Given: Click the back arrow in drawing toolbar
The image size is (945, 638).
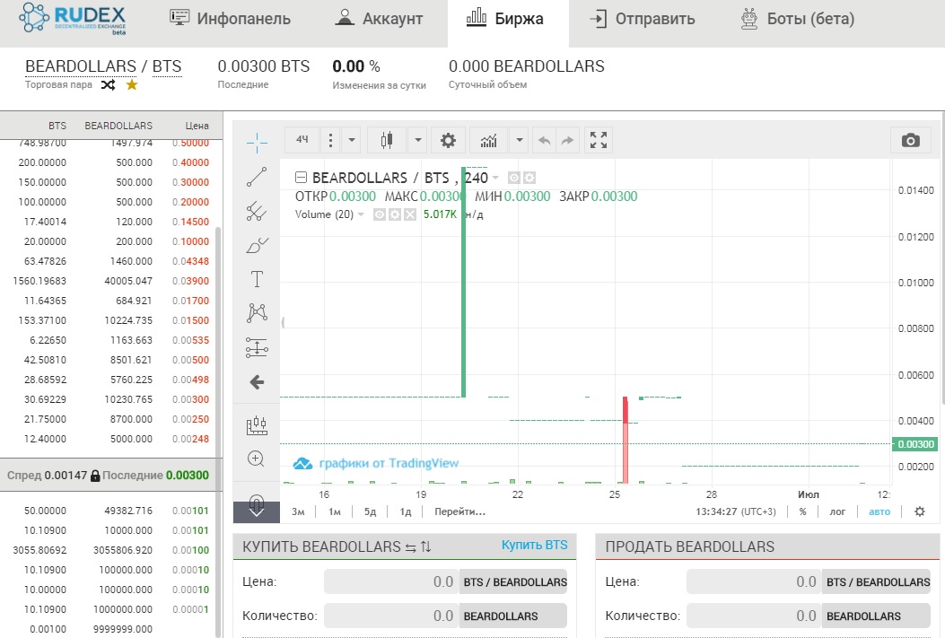Looking at the screenshot, I should (257, 382).
